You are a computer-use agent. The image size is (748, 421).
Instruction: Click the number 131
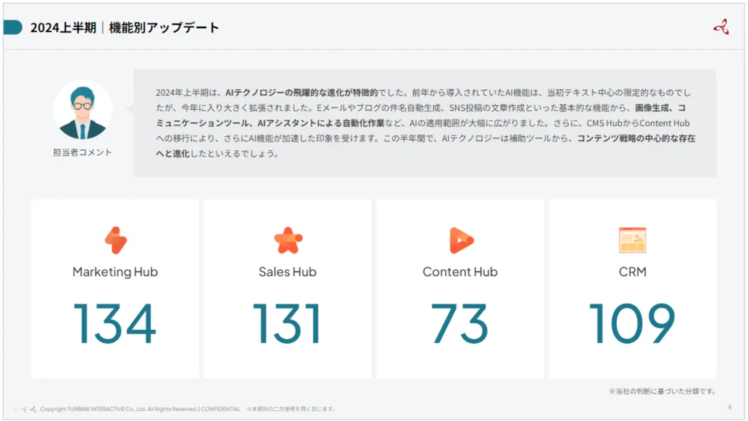(x=287, y=324)
